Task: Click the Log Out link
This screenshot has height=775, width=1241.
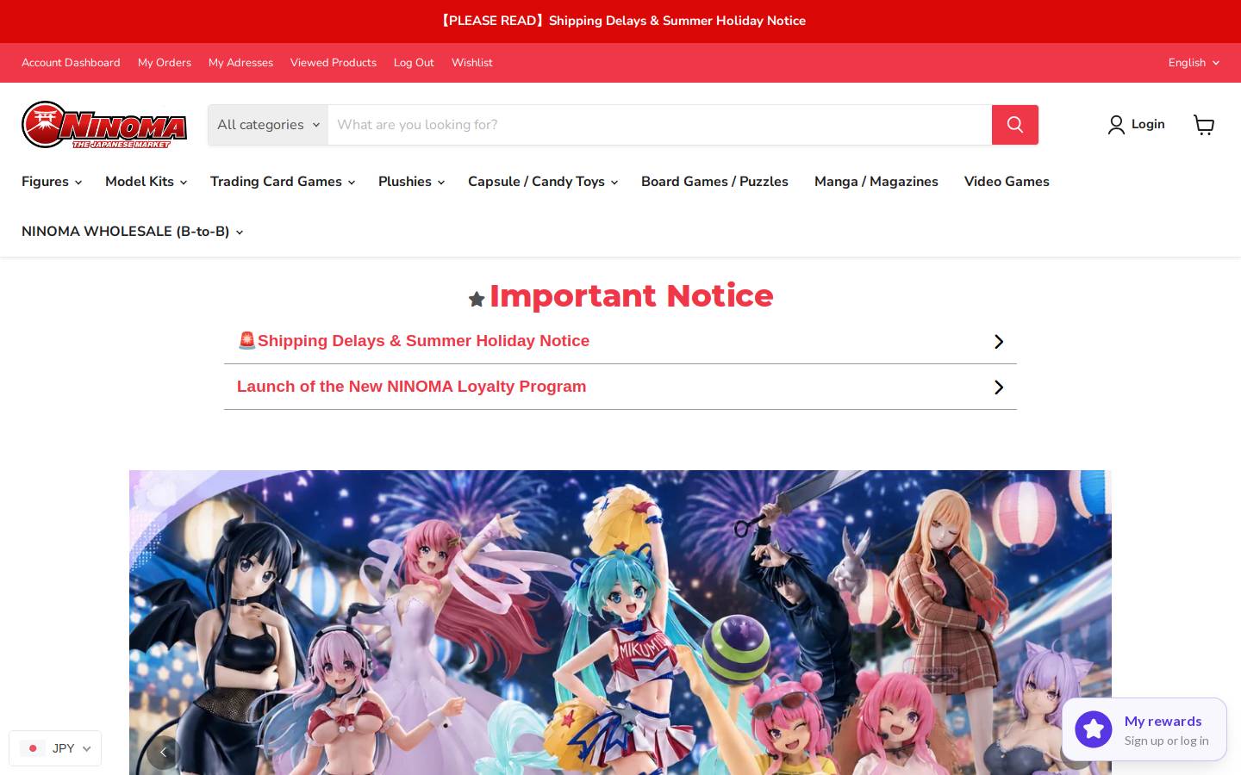Action: point(414,63)
